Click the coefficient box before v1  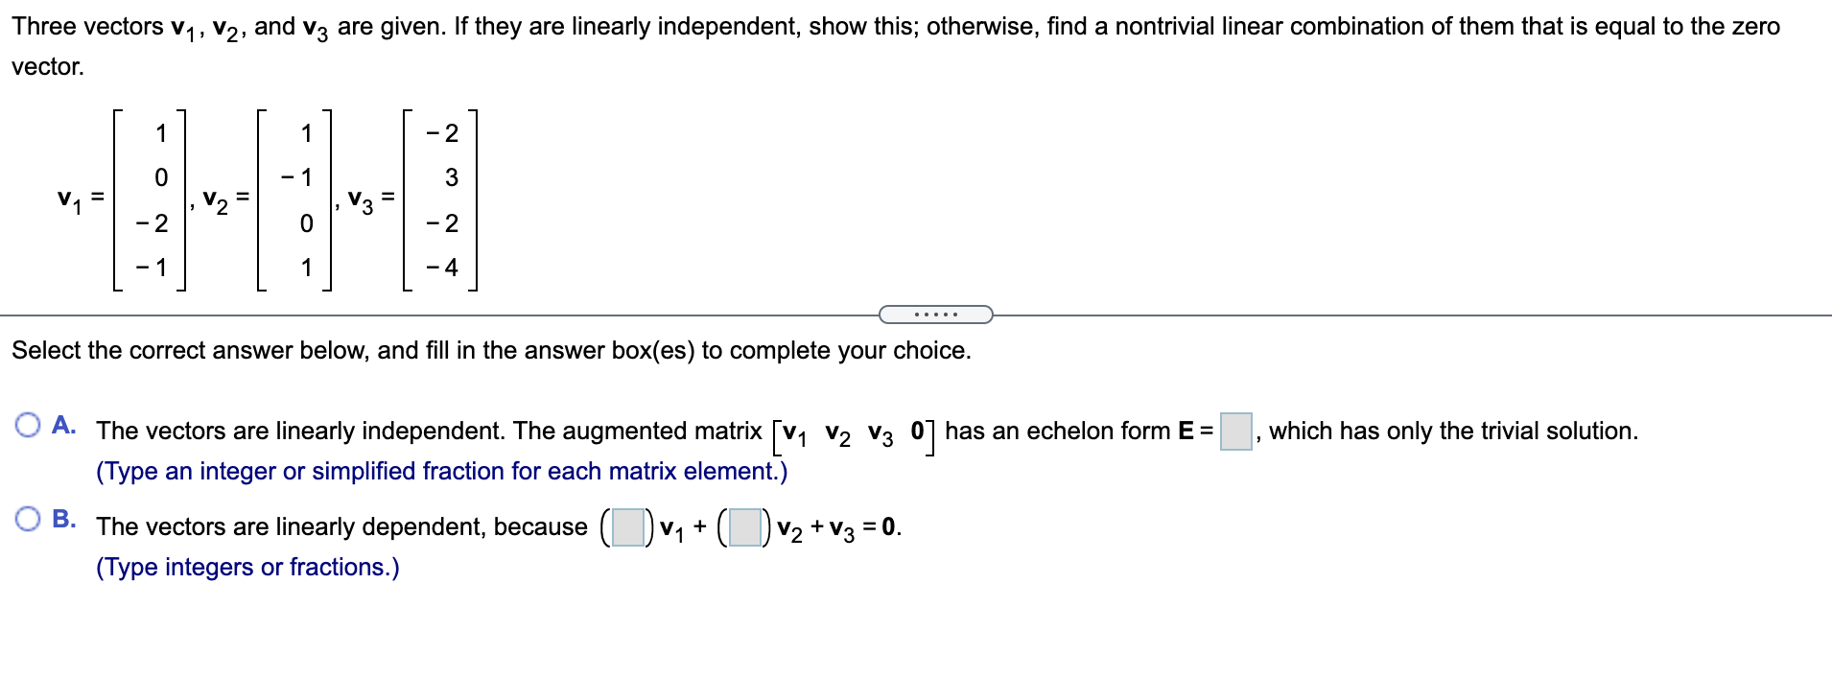628,526
